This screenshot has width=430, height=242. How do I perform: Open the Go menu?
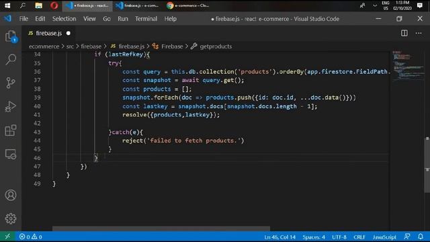107,19
